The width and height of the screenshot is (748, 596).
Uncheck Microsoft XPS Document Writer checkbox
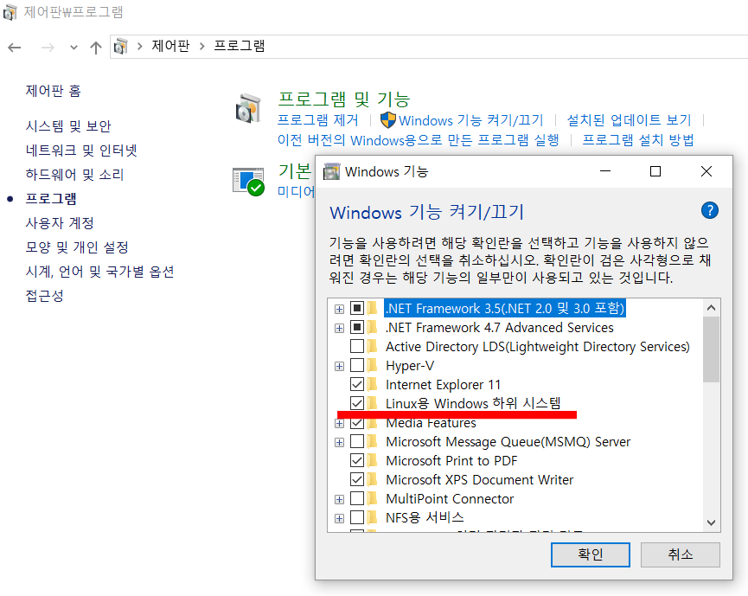357,479
